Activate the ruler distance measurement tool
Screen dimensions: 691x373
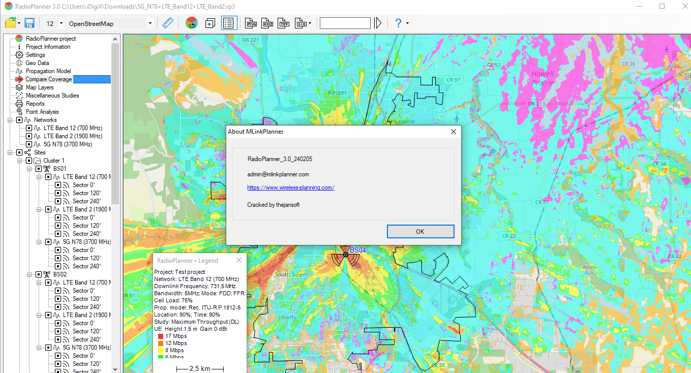[x=168, y=23]
